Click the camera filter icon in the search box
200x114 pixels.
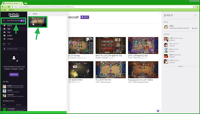click(22, 20)
